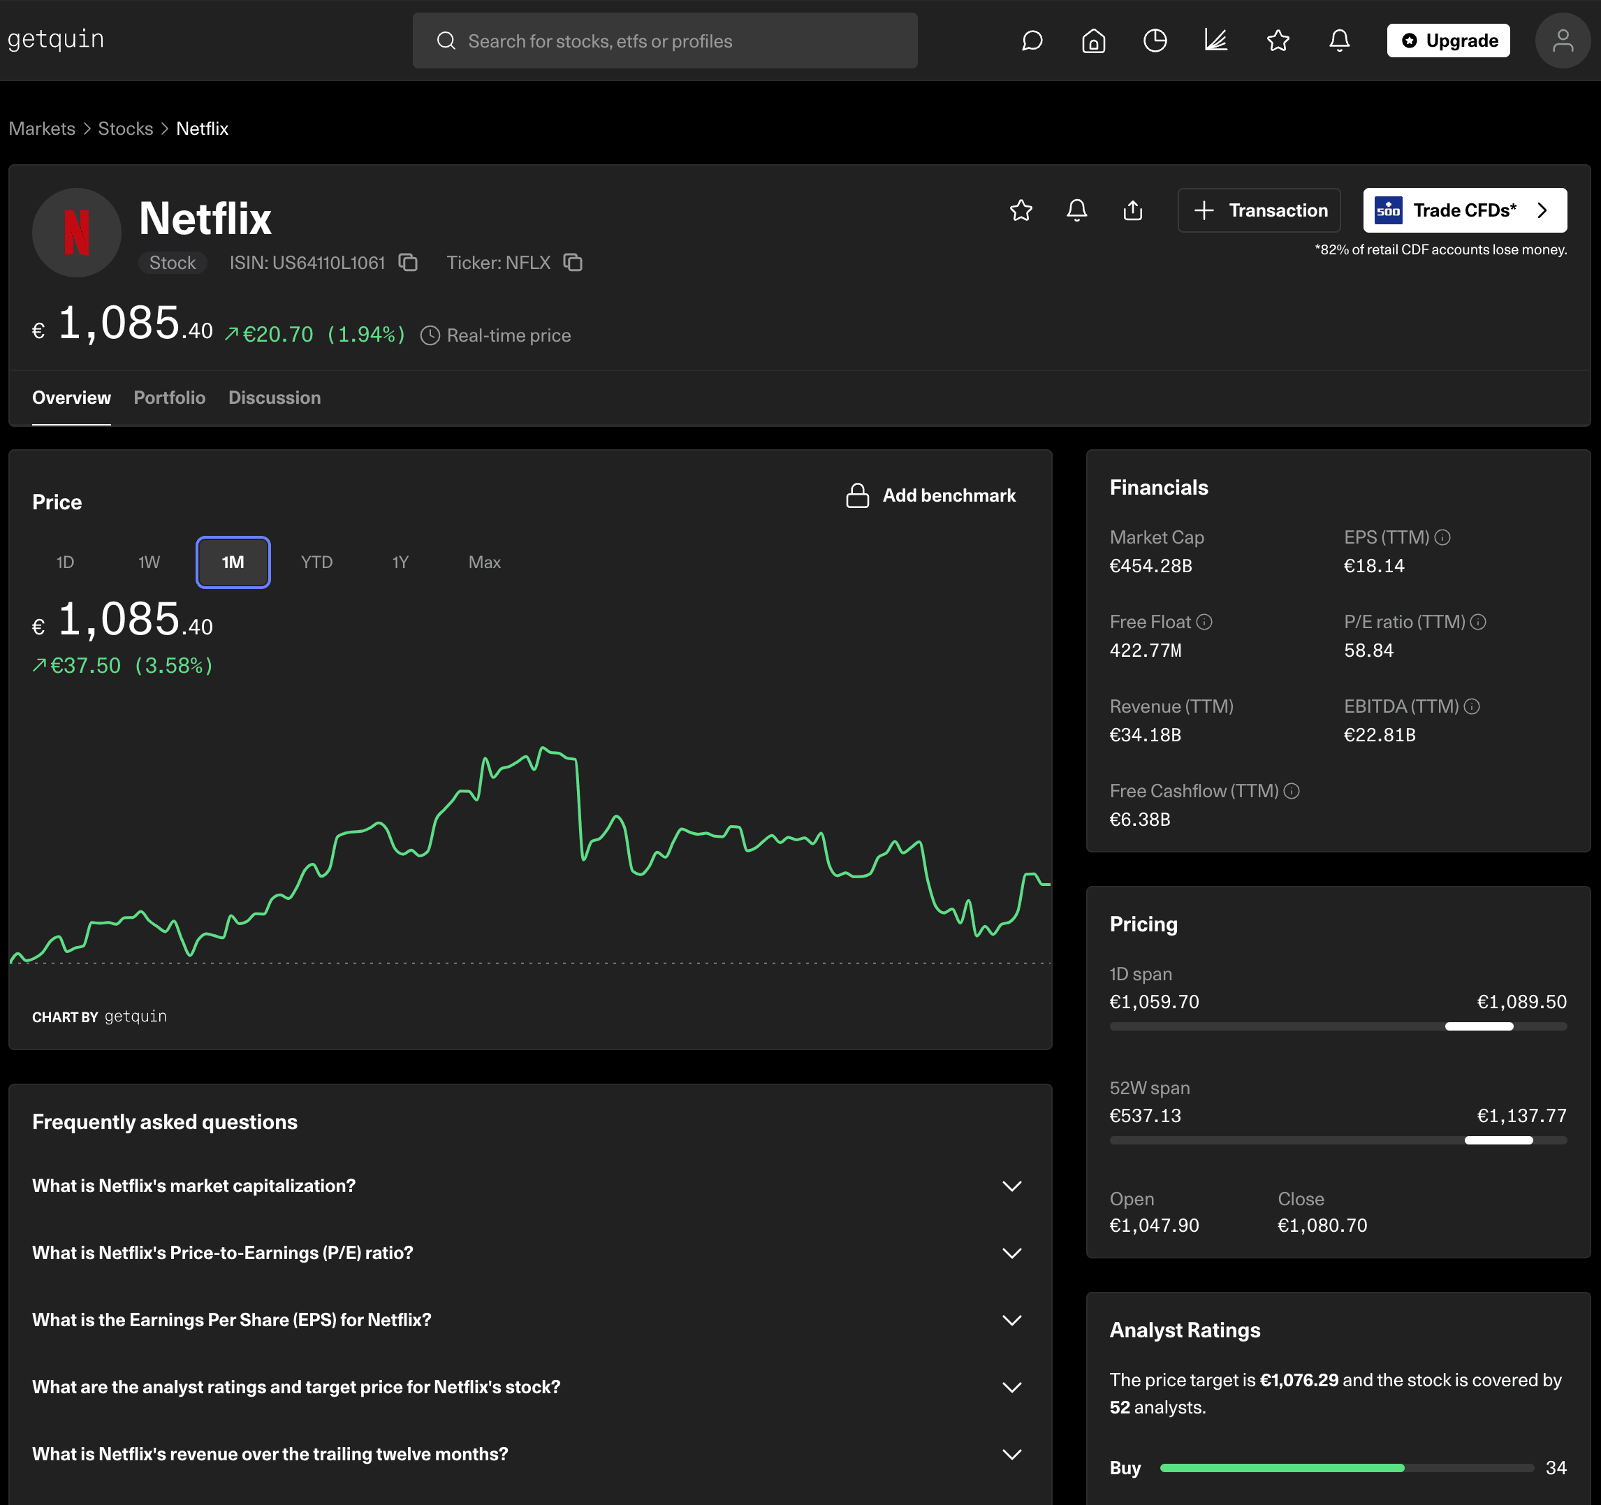Select the 1W chart timeframe
The image size is (1601, 1505).
(x=149, y=562)
